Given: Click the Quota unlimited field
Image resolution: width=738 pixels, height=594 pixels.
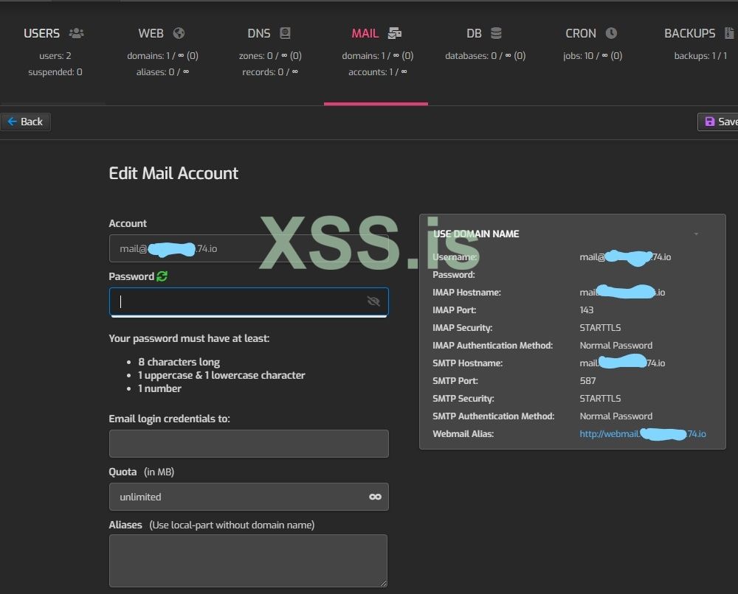Looking at the screenshot, I should [249, 497].
